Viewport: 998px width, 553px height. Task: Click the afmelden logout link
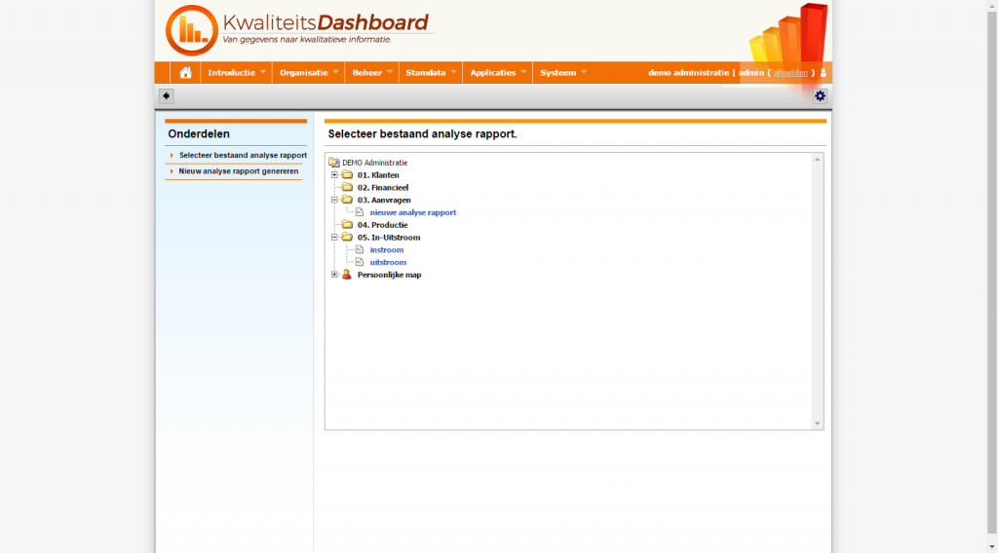(x=790, y=73)
